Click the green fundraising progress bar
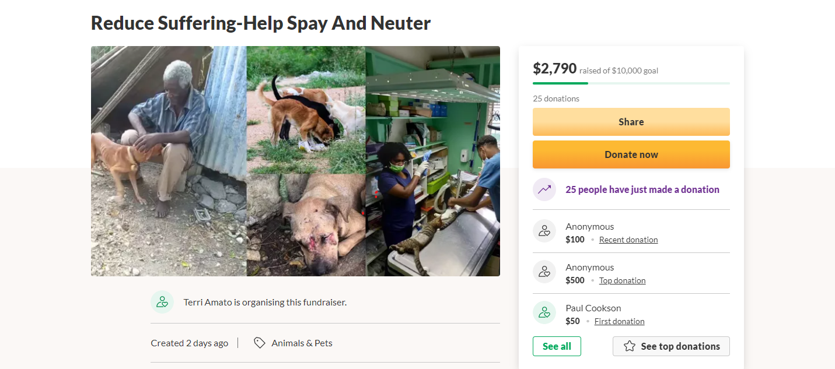The width and height of the screenshot is (835, 369). click(x=631, y=83)
